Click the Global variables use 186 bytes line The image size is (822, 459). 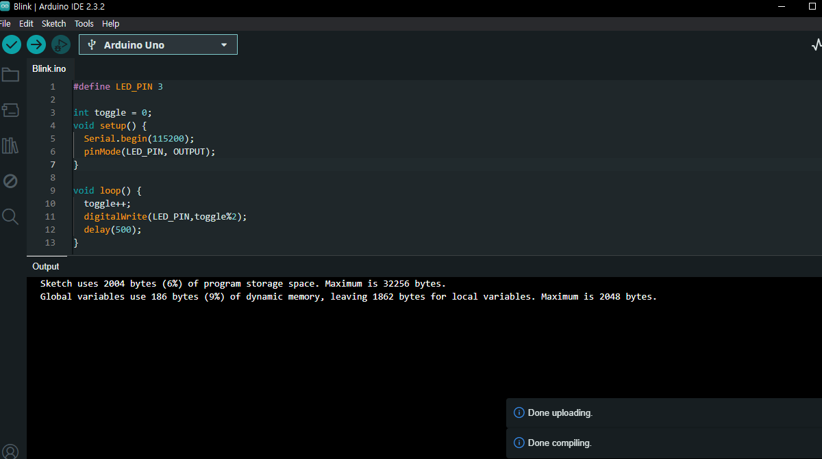tap(349, 297)
